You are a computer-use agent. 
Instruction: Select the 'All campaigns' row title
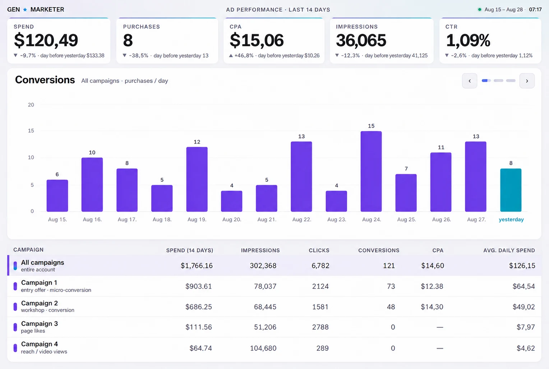pyautogui.click(x=42, y=262)
